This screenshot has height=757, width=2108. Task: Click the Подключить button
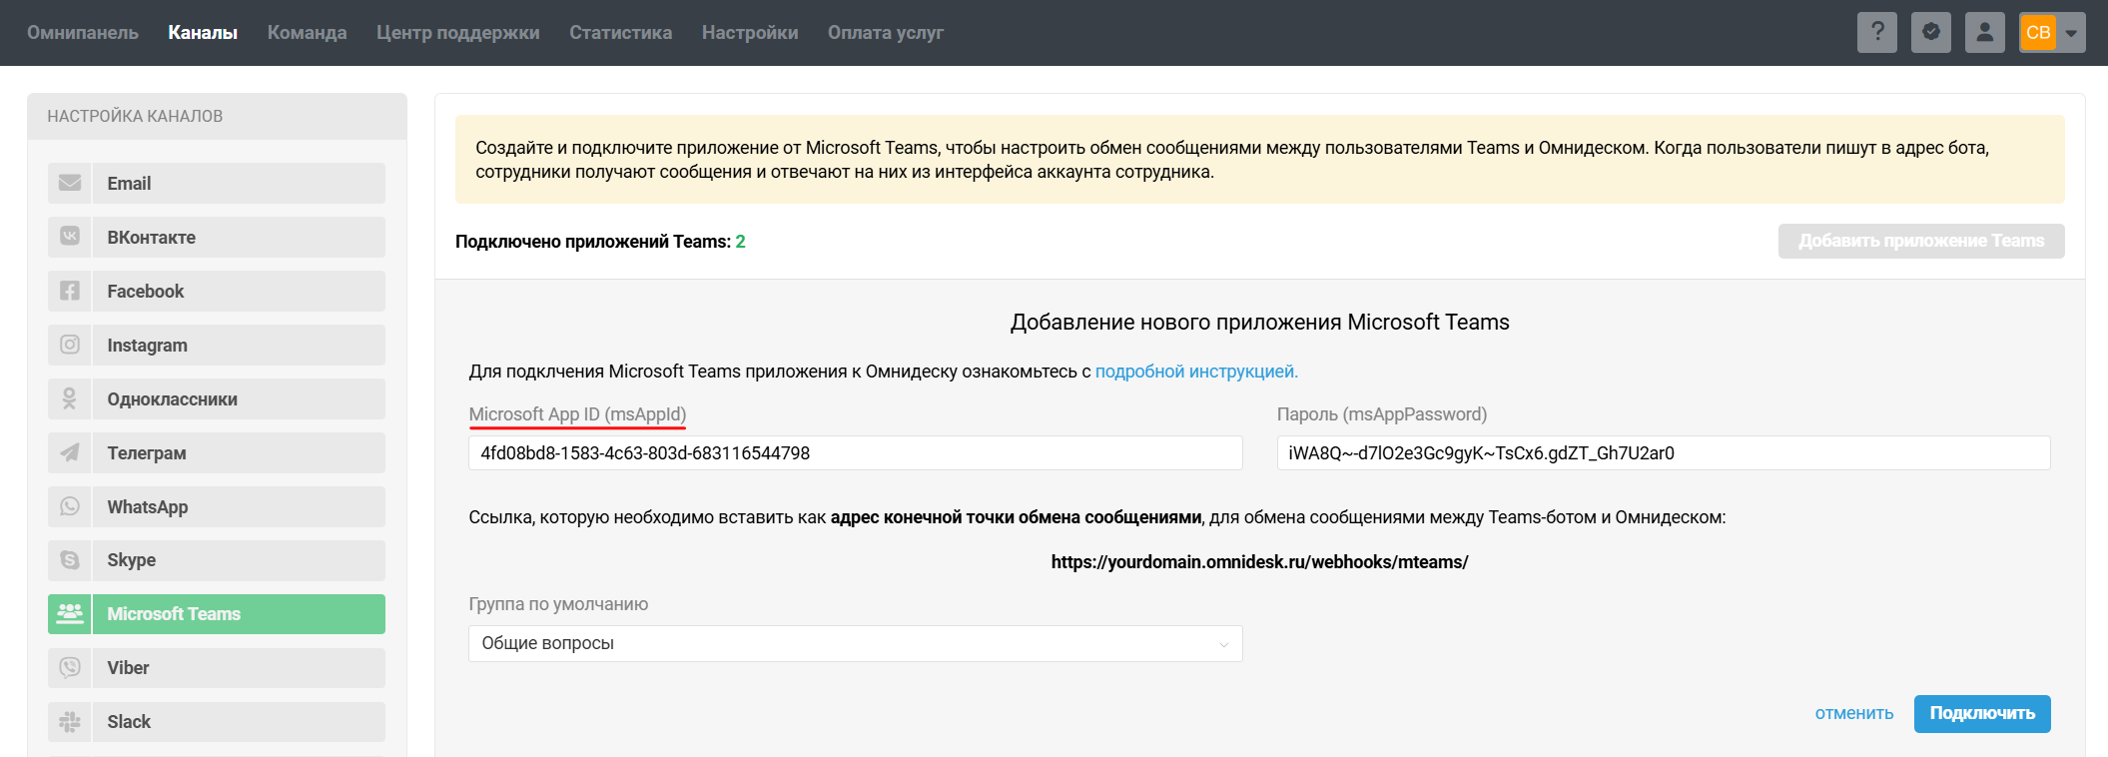pyautogui.click(x=1982, y=713)
